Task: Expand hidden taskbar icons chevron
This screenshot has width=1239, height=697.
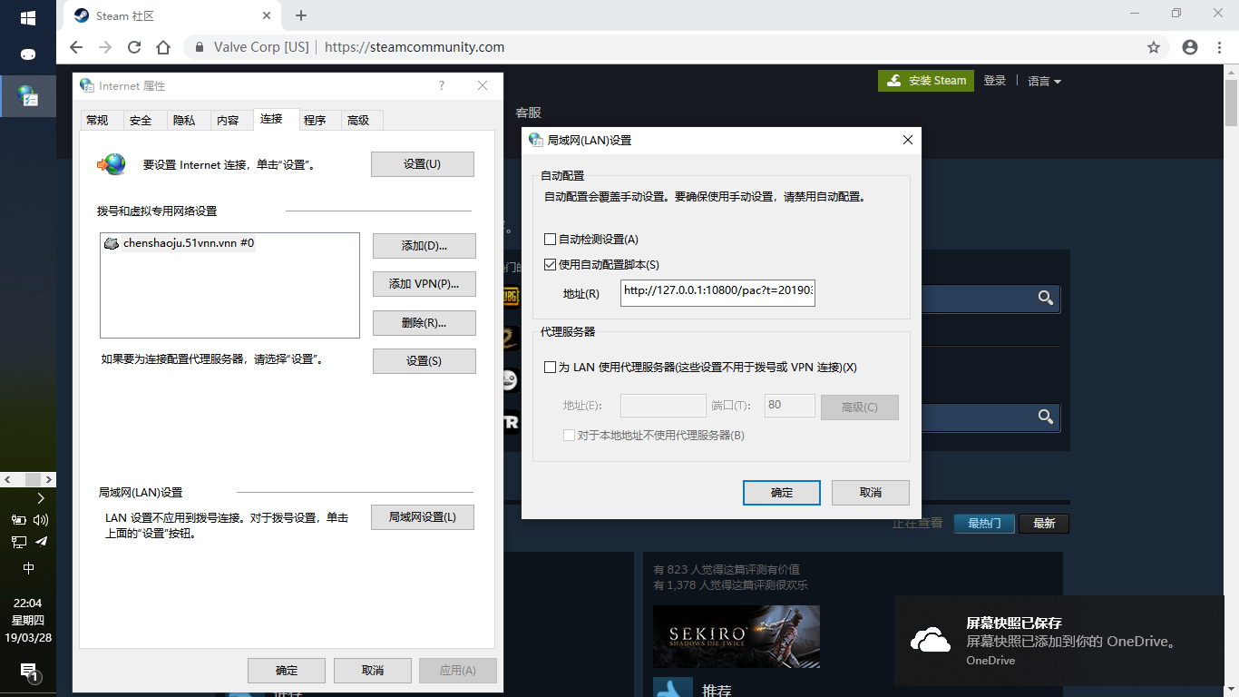Action: click(40, 497)
